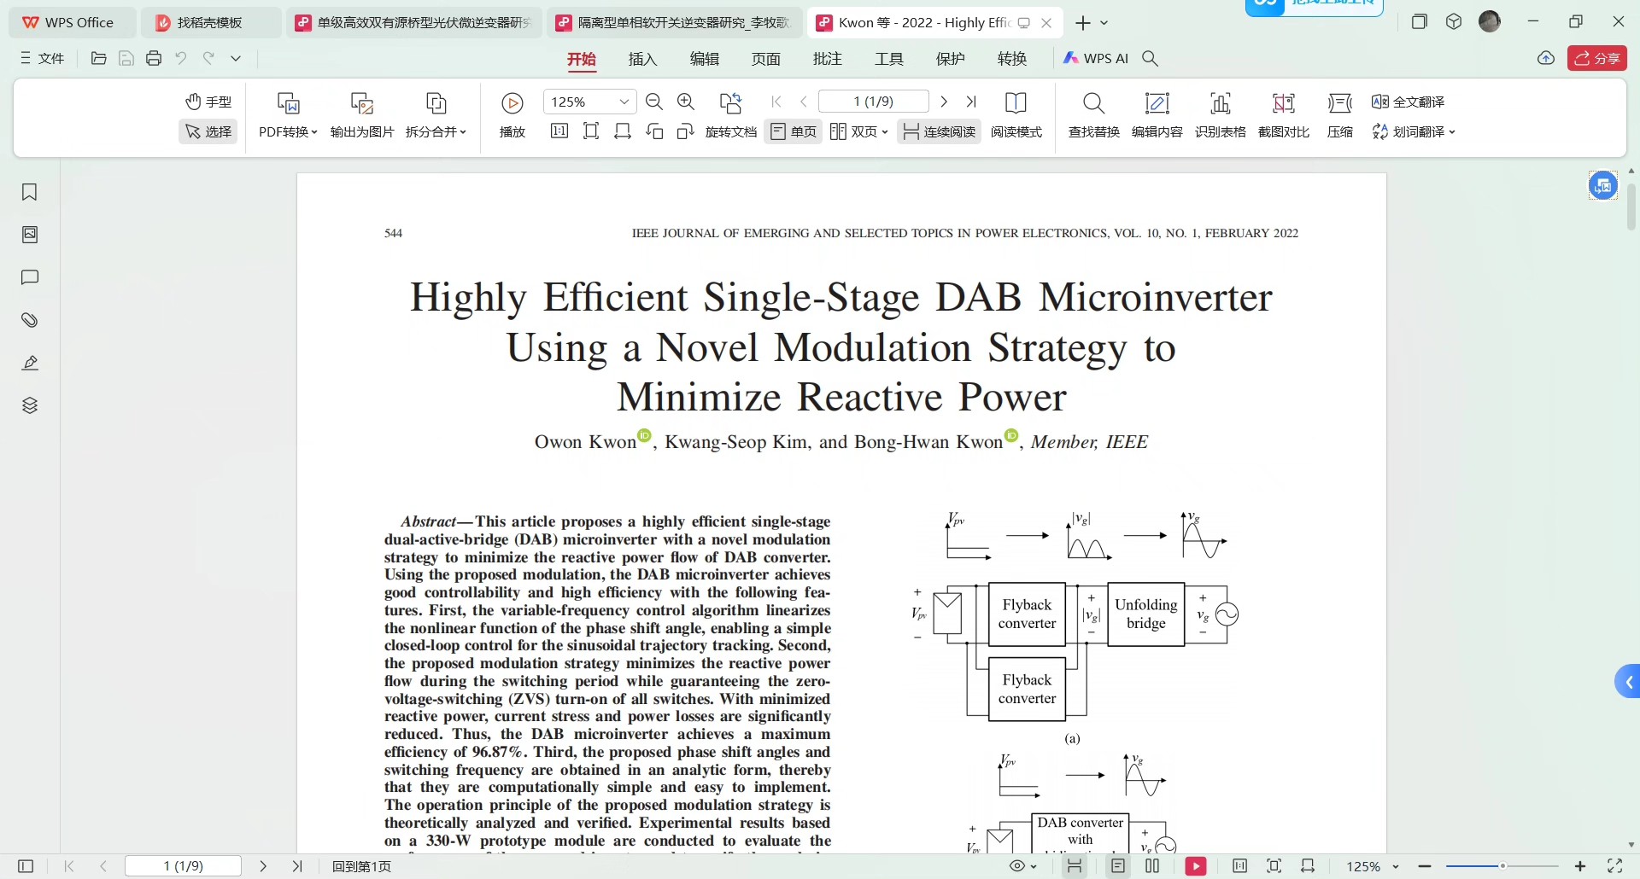The width and height of the screenshot is (1640, 879).
Task: Click the 旋转文档 rotate document icon
Action: click(731, 103)
